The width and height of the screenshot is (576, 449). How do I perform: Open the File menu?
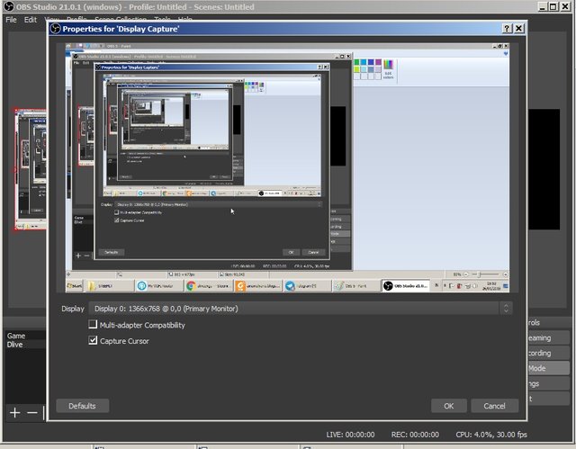(x=11, y=20)
